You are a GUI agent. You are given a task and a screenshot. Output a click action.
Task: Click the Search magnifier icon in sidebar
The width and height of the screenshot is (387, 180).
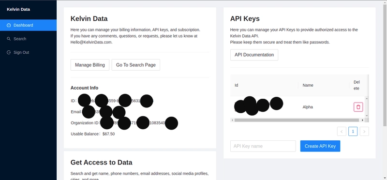(x=9, y=39)
